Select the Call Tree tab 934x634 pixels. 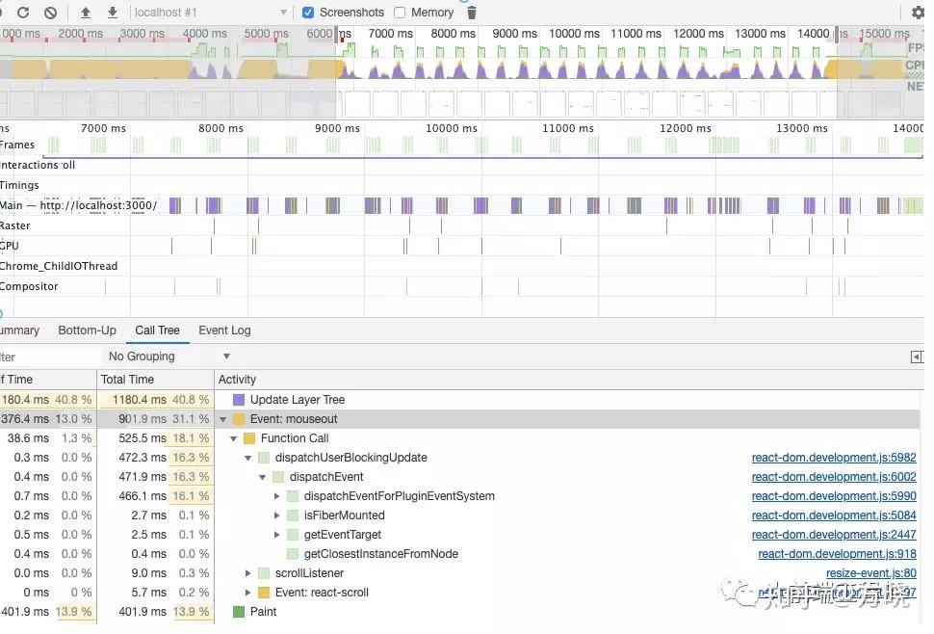click(157, 330)
